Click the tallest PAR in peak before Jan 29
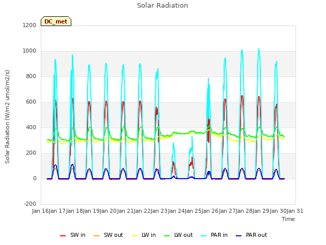This screenshot has height=245, width=326. (259, 50)
